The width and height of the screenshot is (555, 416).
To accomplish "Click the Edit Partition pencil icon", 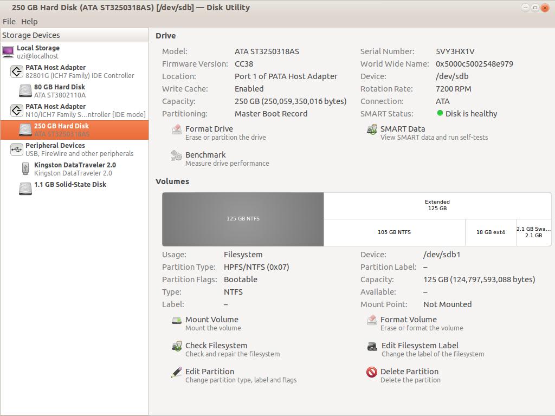I will (x=177, y=372).
